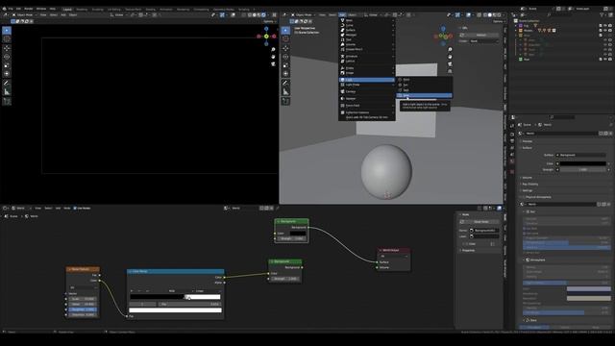Open the Render properties tab icon
This screenshot has height=346, width=615.
(x=512, y=135)
